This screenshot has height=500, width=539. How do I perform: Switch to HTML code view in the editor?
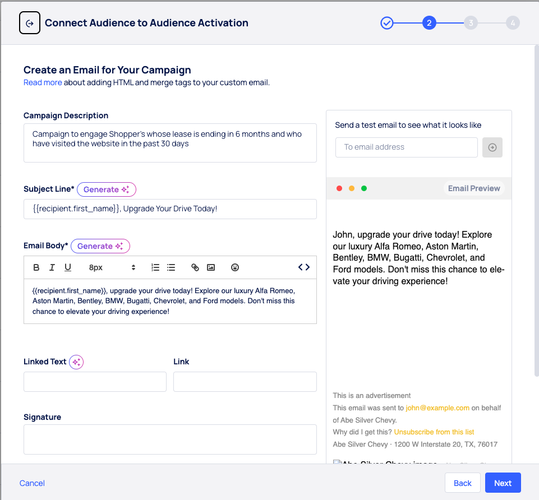pos(303,267)
